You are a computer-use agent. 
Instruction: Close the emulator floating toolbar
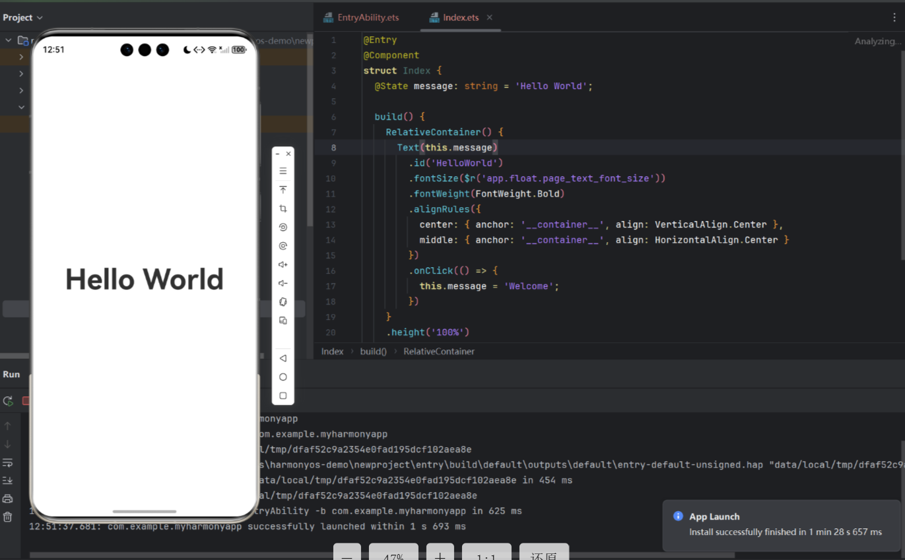pos(288,154)
